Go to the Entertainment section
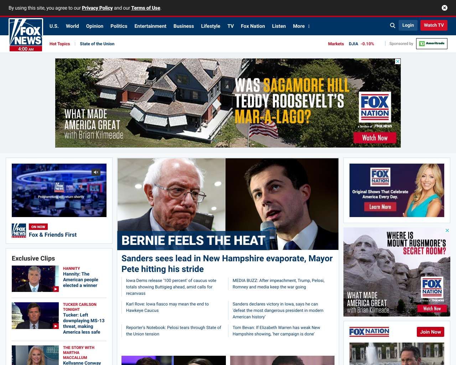This screenshot has width=456, height=365. [x=150, y=26]
